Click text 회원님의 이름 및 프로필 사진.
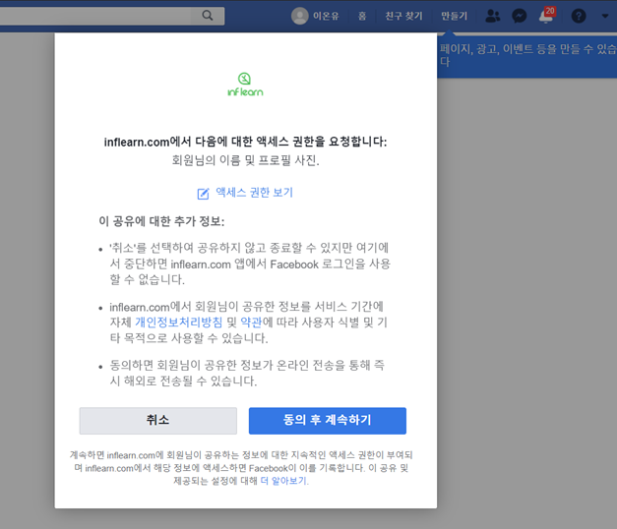 pos(246,160)
